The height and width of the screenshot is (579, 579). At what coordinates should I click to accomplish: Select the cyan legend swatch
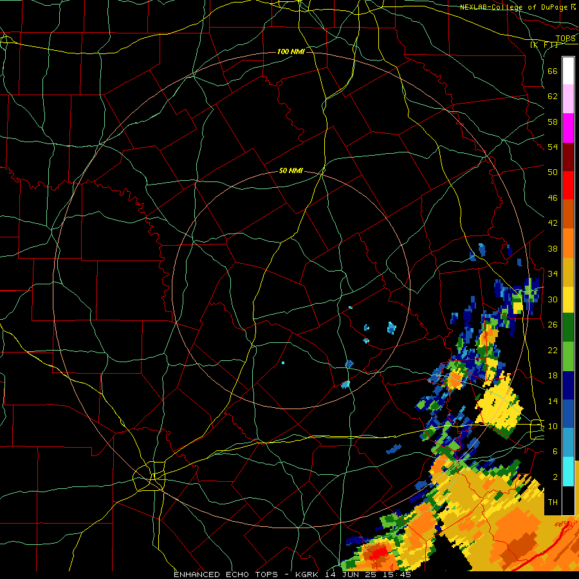[x=568, y=472]
